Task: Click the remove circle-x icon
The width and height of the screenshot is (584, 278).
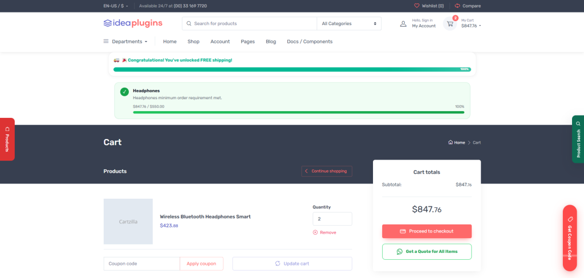Action: tap(315, 232)
